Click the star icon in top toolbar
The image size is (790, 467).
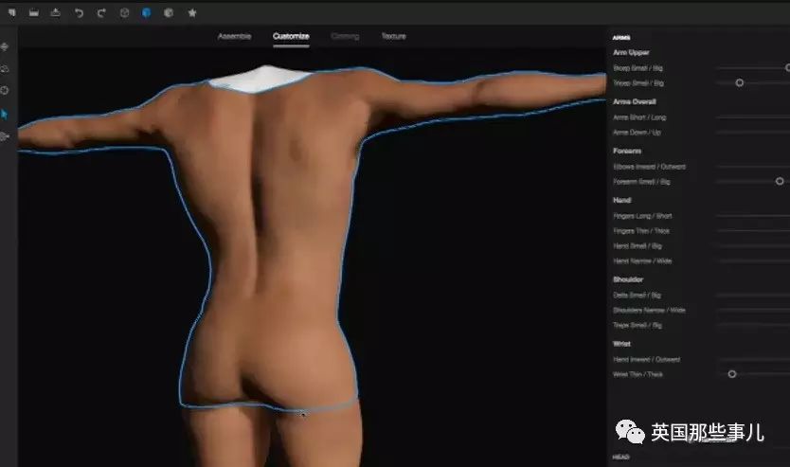point(192,13)
